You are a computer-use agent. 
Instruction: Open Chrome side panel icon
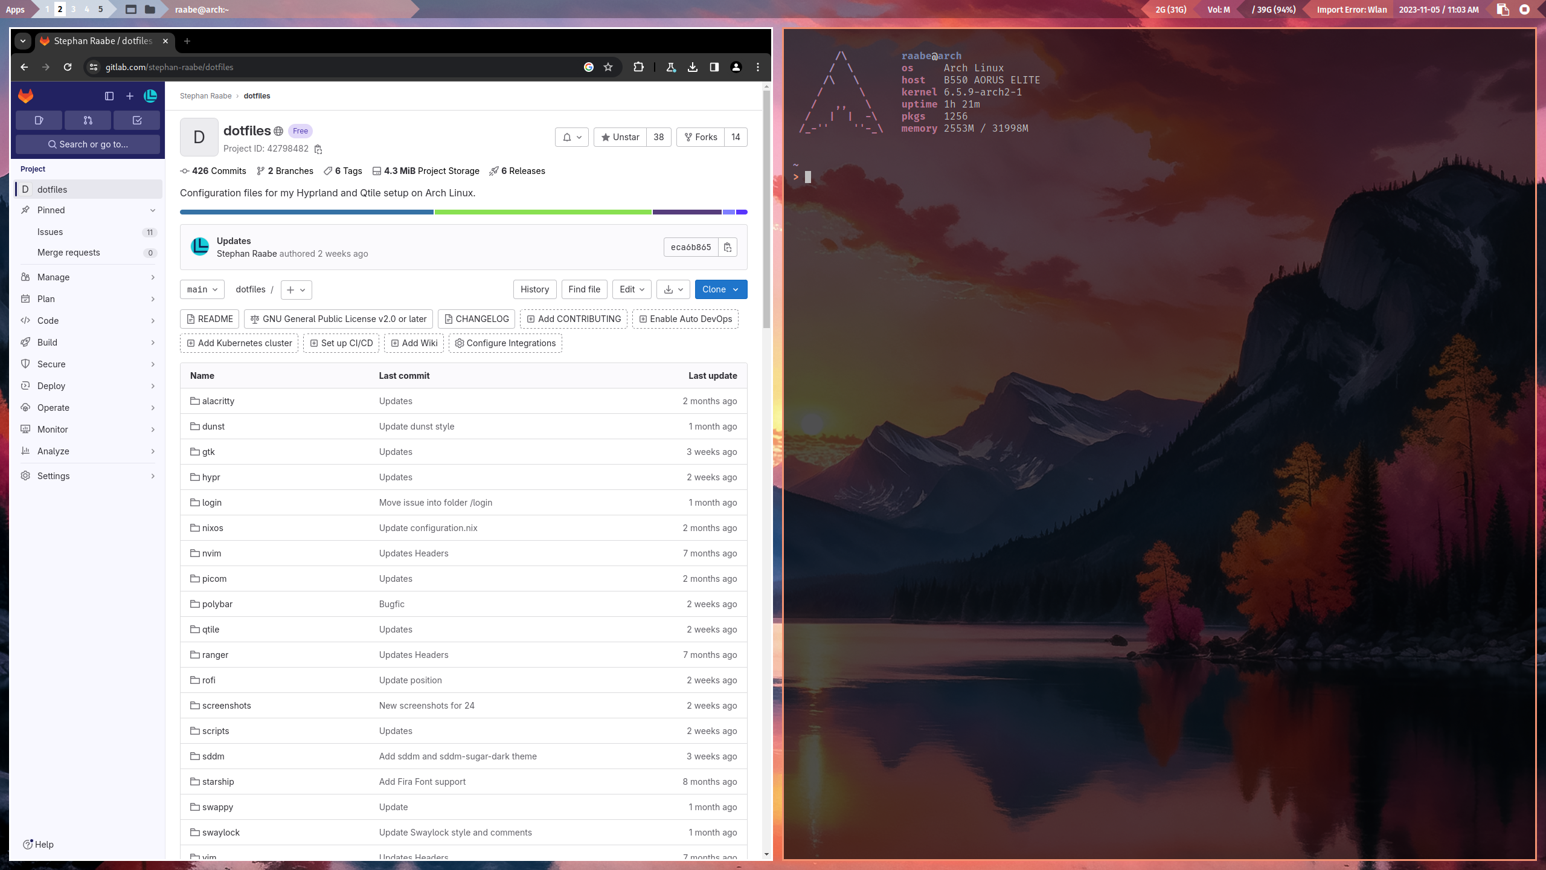tap(714, 67)
